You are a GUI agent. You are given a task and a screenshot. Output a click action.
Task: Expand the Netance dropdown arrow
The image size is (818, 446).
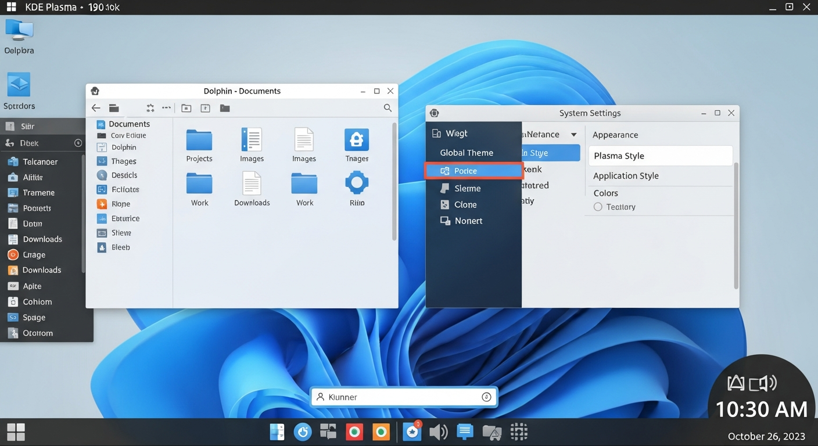click(573, 135)
